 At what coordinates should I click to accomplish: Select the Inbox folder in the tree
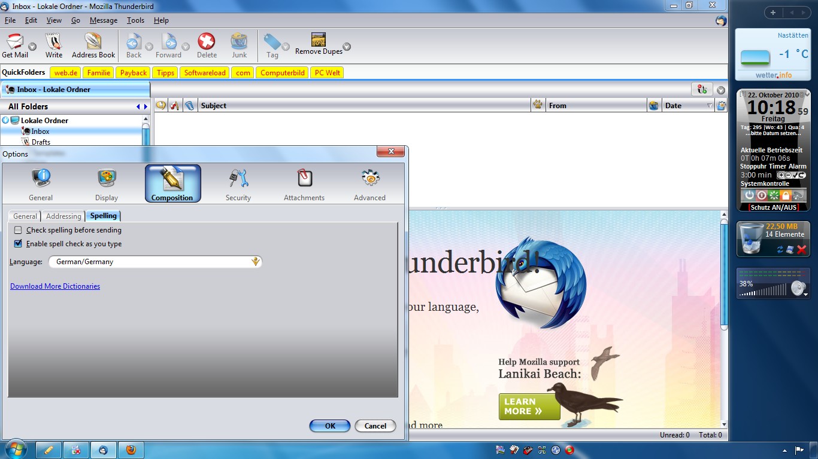click(x=40, y=131)
